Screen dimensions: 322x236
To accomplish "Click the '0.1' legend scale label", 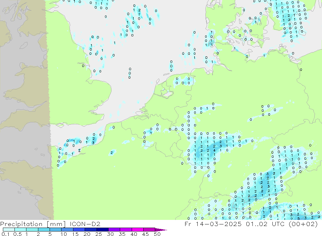I will click(5, 234).
